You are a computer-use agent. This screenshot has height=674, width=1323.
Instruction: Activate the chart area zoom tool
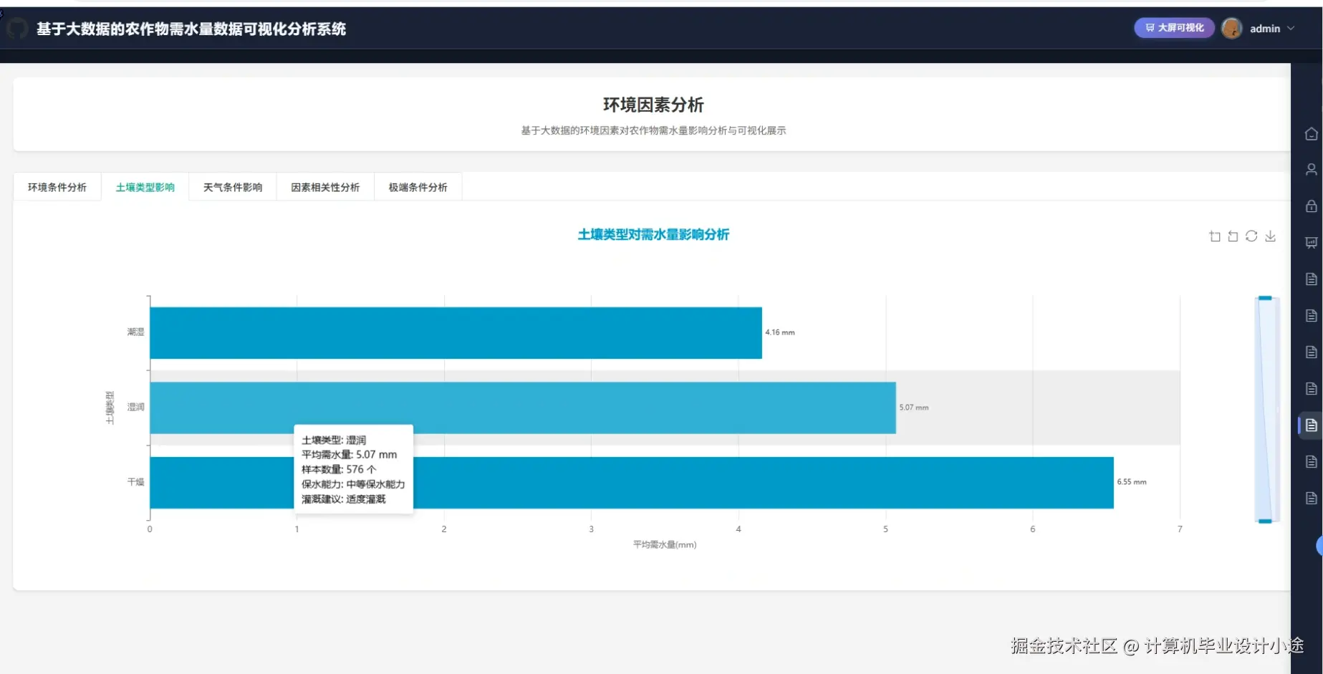[1215, 236]
